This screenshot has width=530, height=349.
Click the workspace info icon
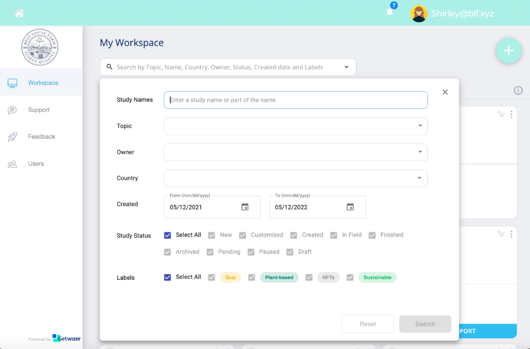[518, 90]
